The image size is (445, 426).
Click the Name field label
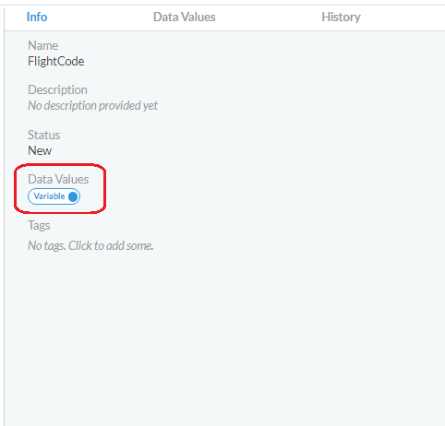pyautogui.click(x=42, y=45)
